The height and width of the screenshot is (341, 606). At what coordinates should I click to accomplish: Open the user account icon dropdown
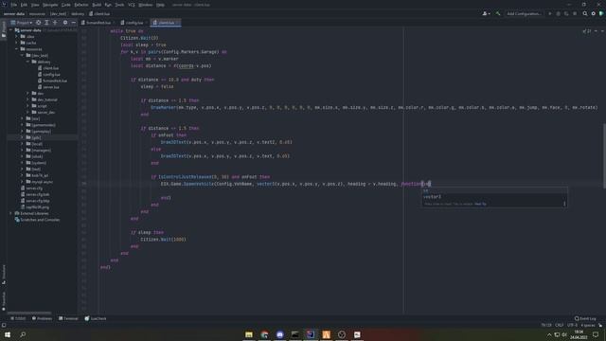[486, 13]
